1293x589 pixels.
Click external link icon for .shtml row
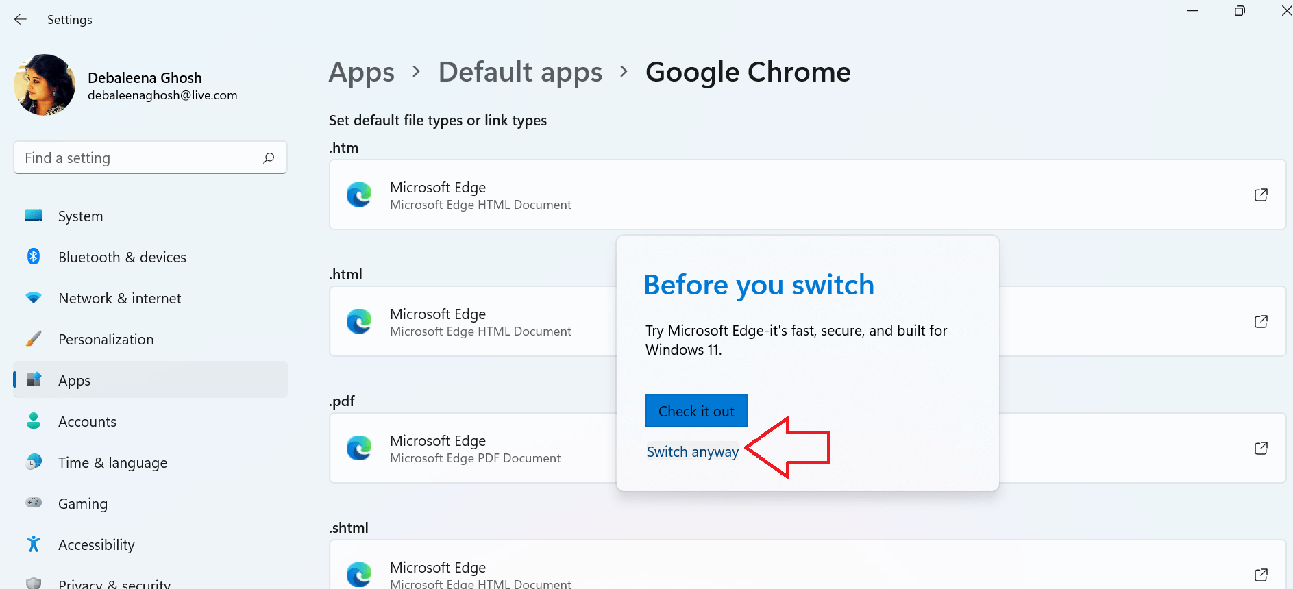(x=1261, y=575)
